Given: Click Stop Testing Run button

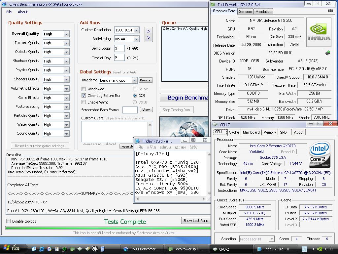Looking at the screenshot, I should click(x=176, y=110).
